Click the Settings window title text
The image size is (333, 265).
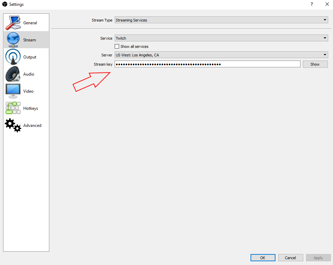[16, 4]
